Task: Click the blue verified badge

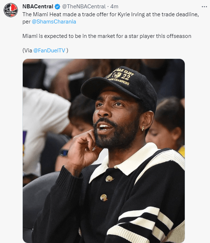Action: click(x=57, y=6)
